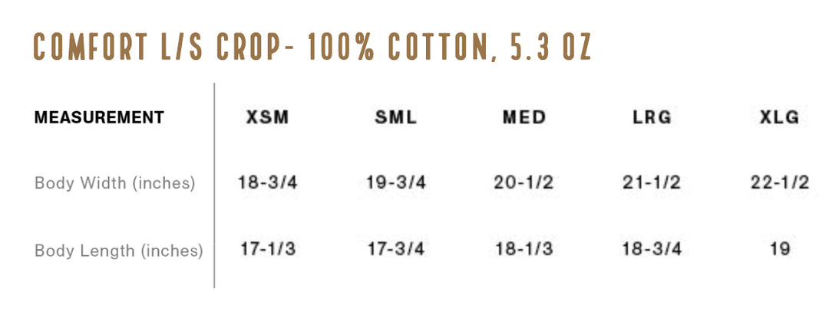Select the XSM body length value 17-1/3
829x312 pixels.
tap(268, 250)
